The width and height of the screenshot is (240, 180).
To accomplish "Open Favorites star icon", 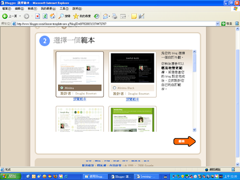I will pos(76,16).
